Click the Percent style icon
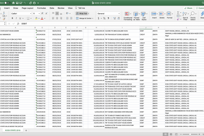The height and width of the screenshot is (136, 204). tap(104, 18)
